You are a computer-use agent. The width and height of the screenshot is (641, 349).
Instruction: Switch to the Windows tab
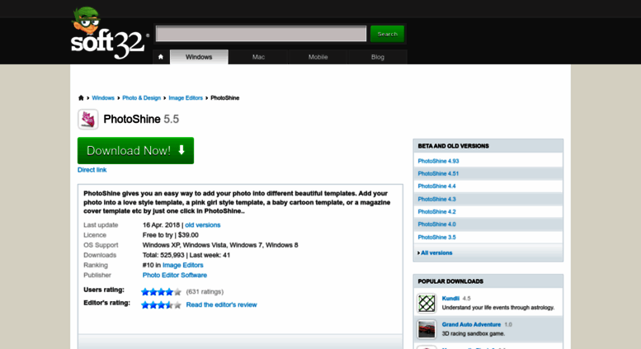(199, 57)
